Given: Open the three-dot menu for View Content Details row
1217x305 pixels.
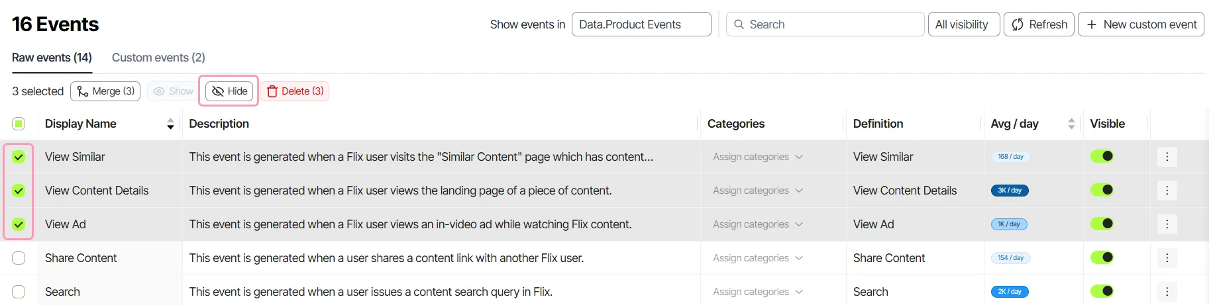Looking at the screenshot, I should tap(1167, 191).
